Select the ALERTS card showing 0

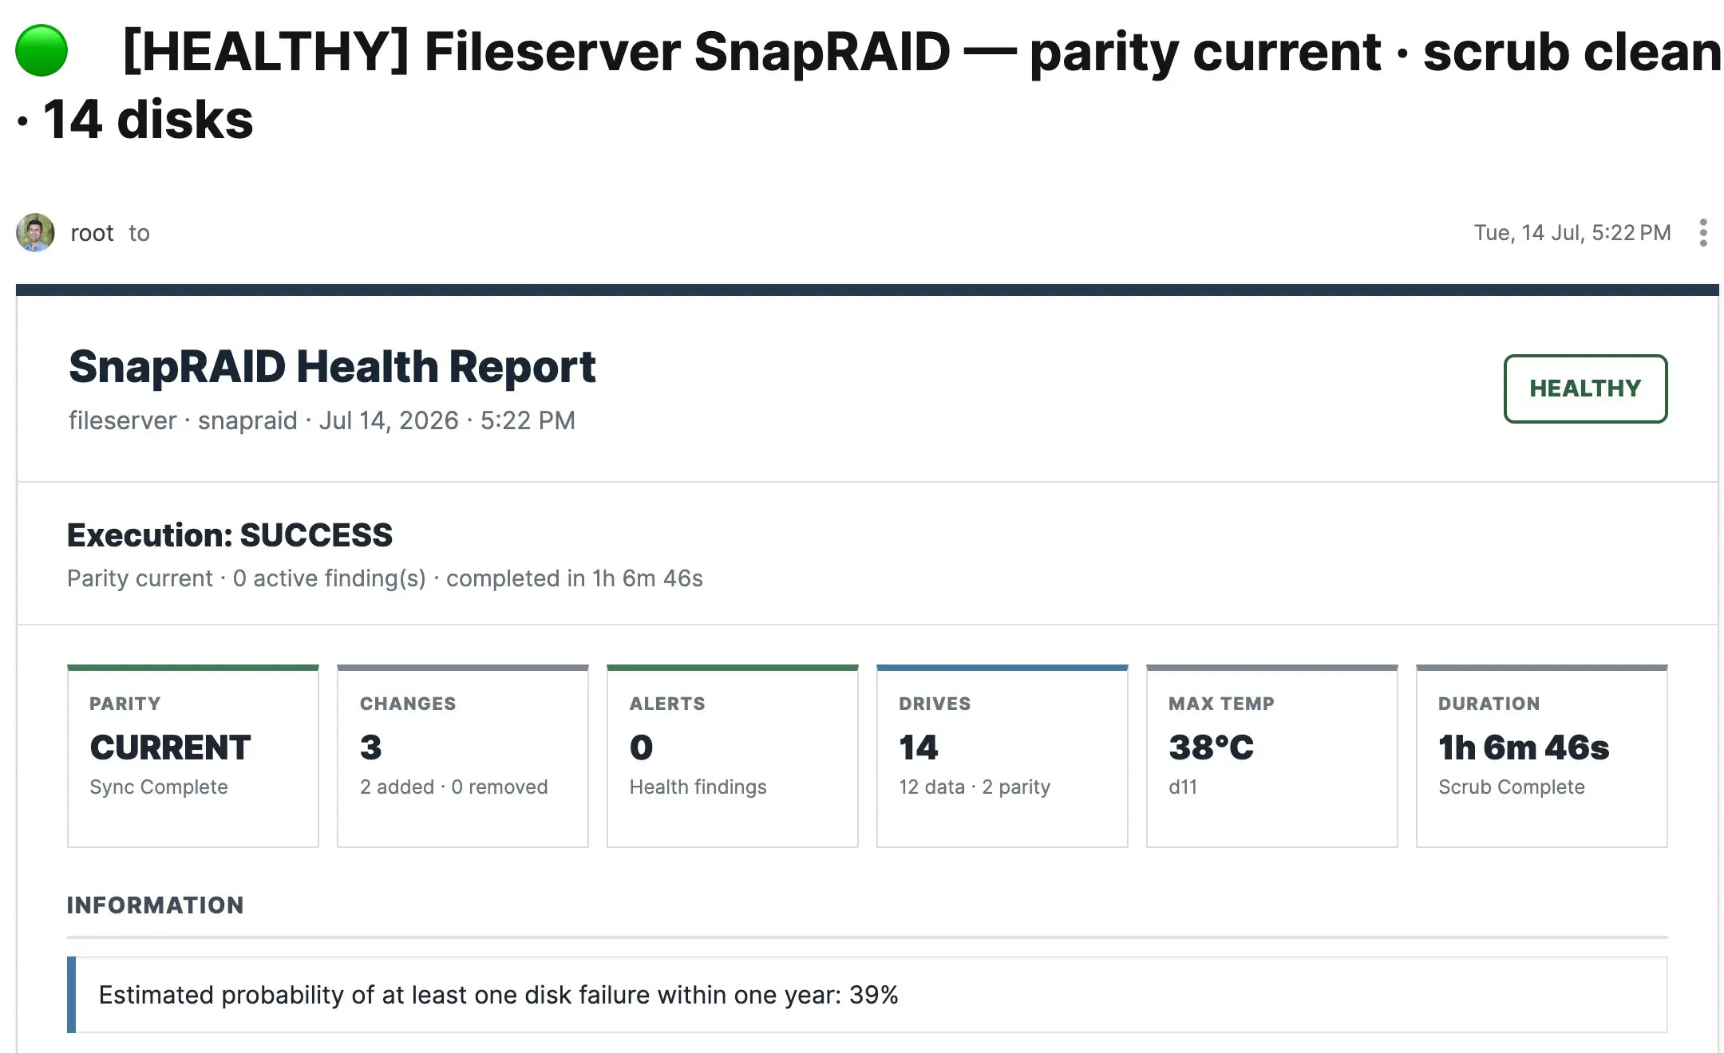[x=733, y=755]
